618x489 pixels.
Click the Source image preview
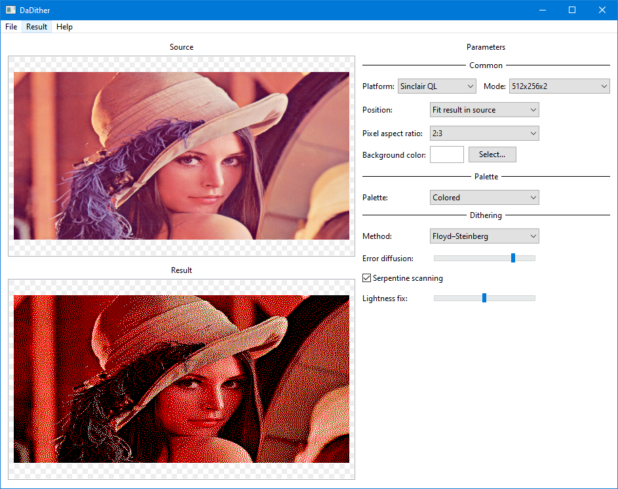tap(182, 156)
